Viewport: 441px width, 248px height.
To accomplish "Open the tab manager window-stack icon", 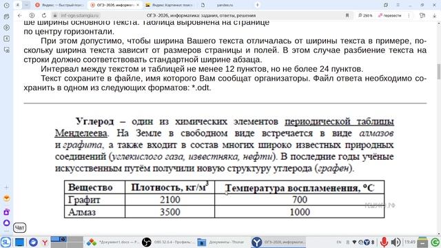I will [x=386, y=5].
